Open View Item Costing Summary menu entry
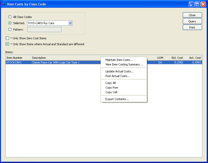The width and height of the screenshot is (208, 163). [124, 64]
